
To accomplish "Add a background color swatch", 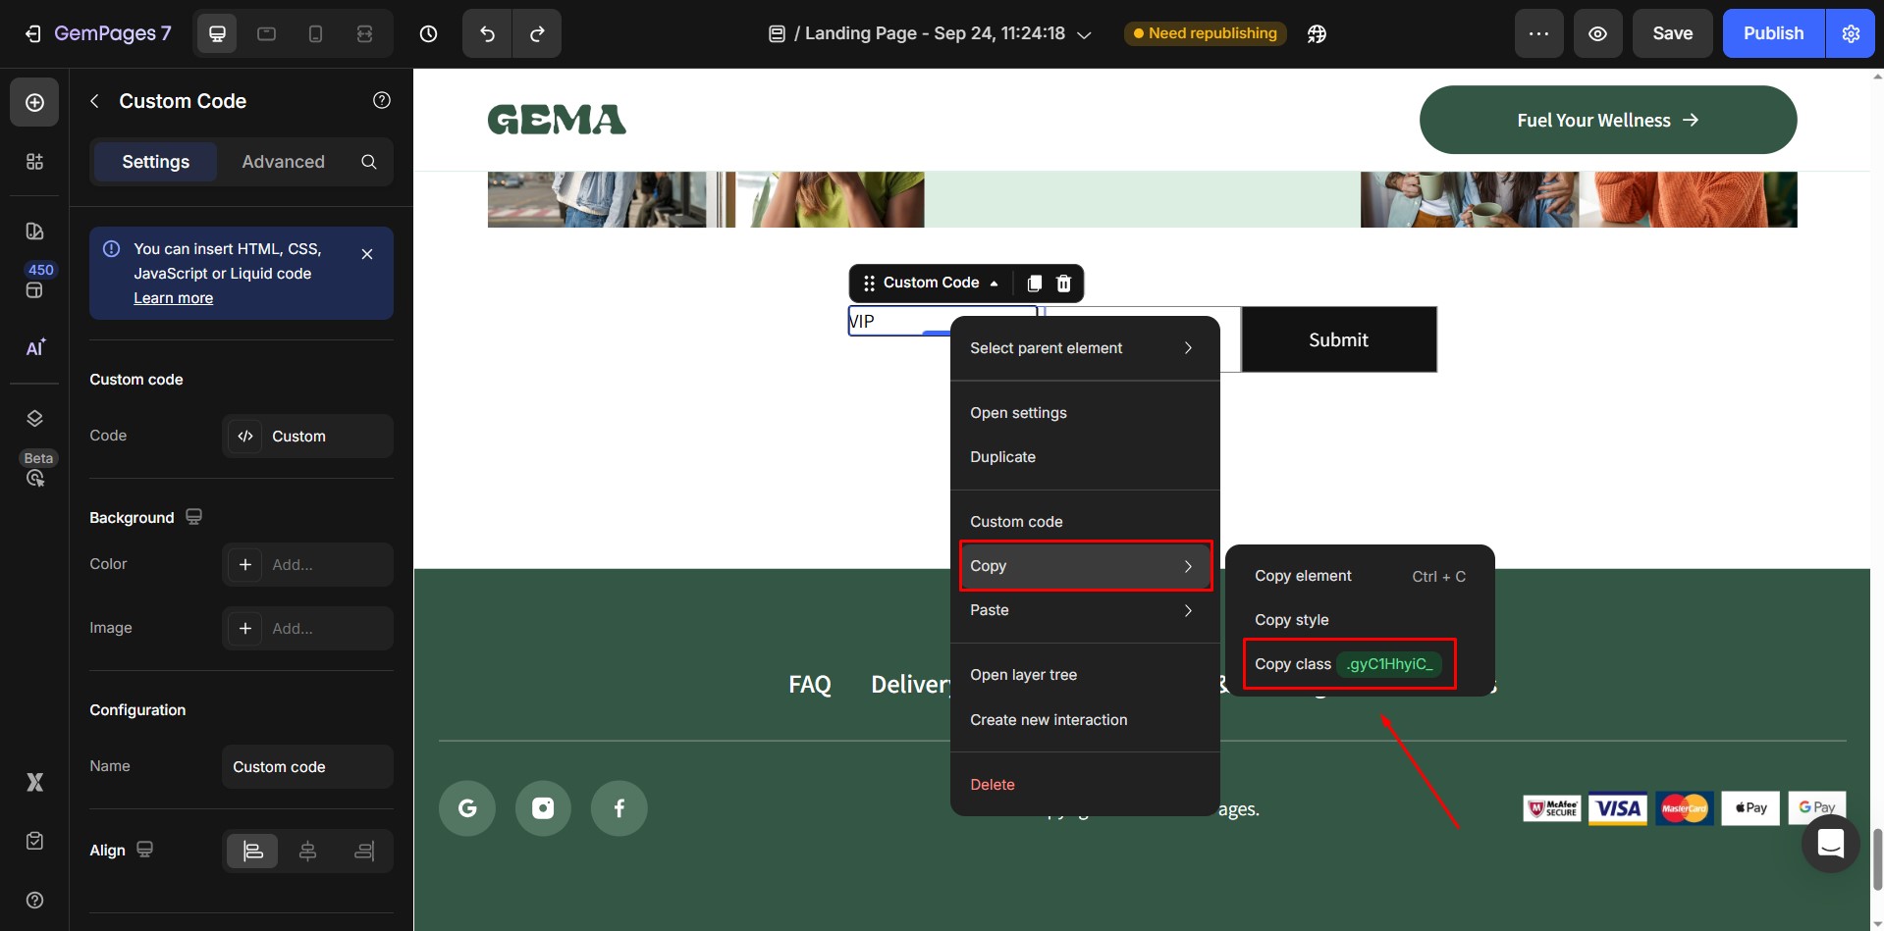I will (x=245, y=565).
